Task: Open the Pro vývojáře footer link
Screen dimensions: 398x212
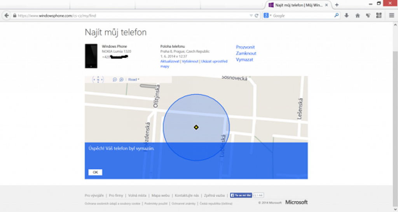Action: click(x=94, y=195)
